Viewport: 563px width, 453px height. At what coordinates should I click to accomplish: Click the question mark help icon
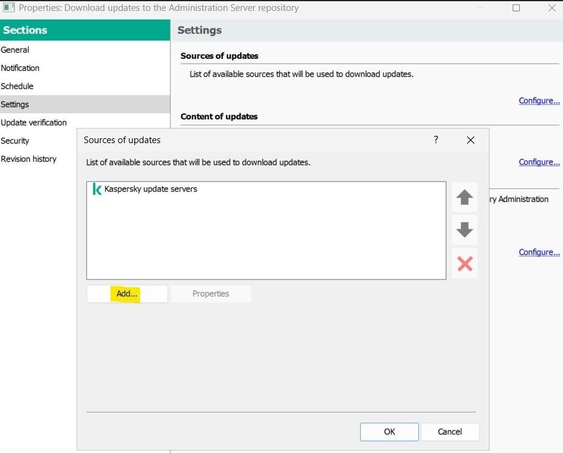[x=435, y=140]
